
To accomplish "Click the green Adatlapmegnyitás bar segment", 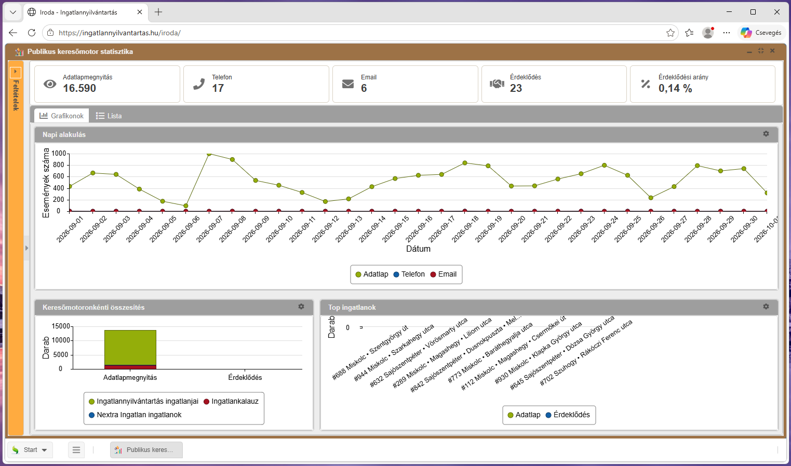I will pos(130,347).
